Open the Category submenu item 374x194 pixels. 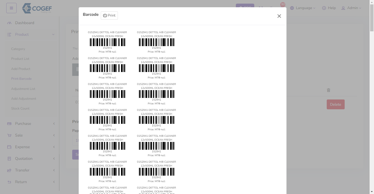(x=18, y=49)
